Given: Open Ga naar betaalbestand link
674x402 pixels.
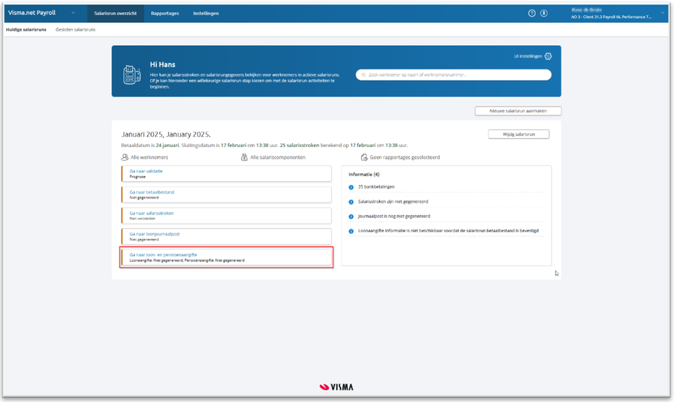Looking at the screenshot, I should point(152,192).
